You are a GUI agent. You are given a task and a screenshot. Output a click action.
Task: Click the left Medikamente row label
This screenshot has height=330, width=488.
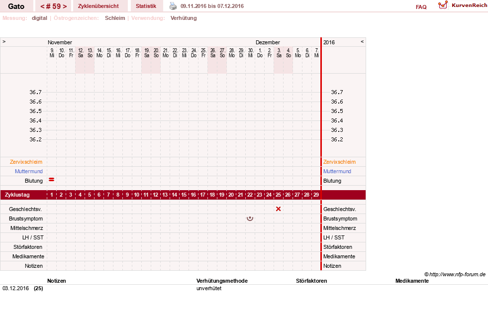[x=28, y=256]
